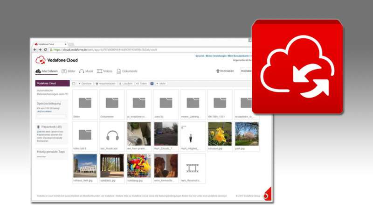The height and width of the screenshot is (224, 373).
Task: Reload the page with the refresh icon
Action: pos(45,50)
